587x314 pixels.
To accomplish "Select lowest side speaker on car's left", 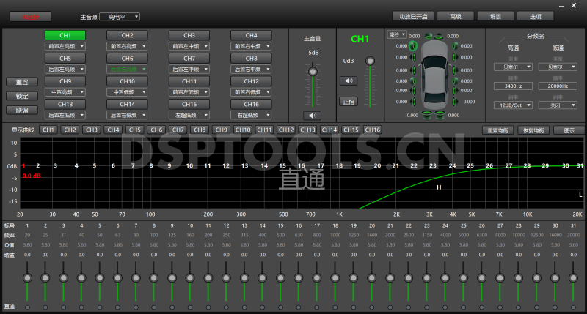I will (x=413, y=102).
